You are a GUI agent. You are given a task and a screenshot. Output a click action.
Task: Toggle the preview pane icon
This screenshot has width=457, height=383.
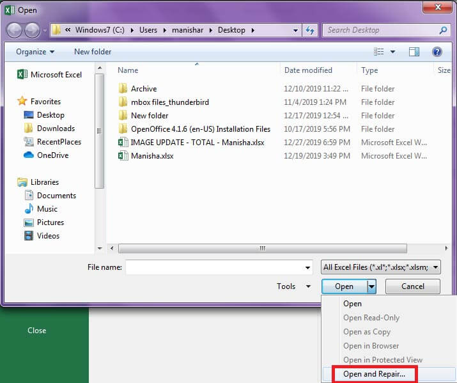coord(414,52)
